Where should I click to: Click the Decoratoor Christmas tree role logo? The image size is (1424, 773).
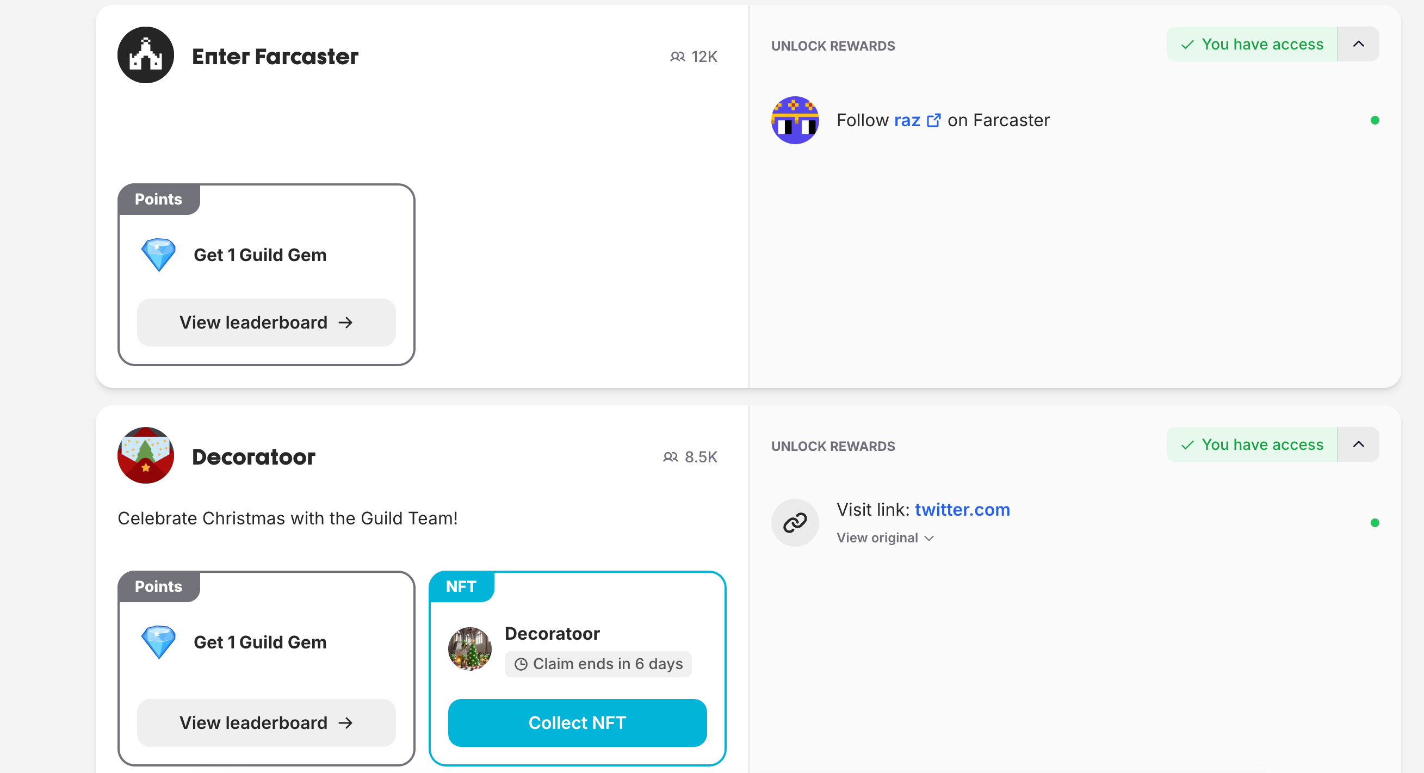pos(145,456)
